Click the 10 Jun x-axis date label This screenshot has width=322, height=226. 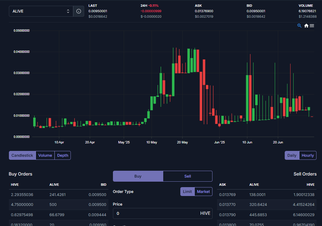tap(247, 142)
